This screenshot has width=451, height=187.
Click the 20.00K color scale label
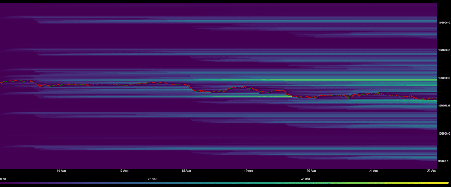(152, 179)
